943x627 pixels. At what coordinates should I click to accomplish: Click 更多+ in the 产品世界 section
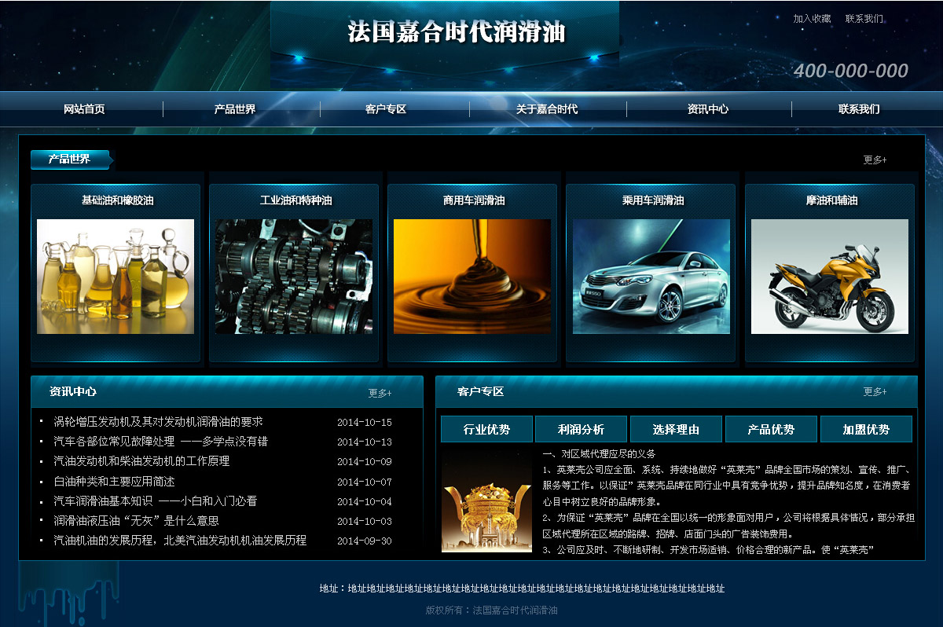(875, 159)
